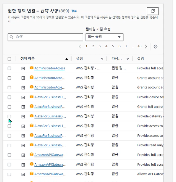Click the '권한 정...' cell of AdministratorAccess
Screen dimensions: 176x182
pos(119,68)
